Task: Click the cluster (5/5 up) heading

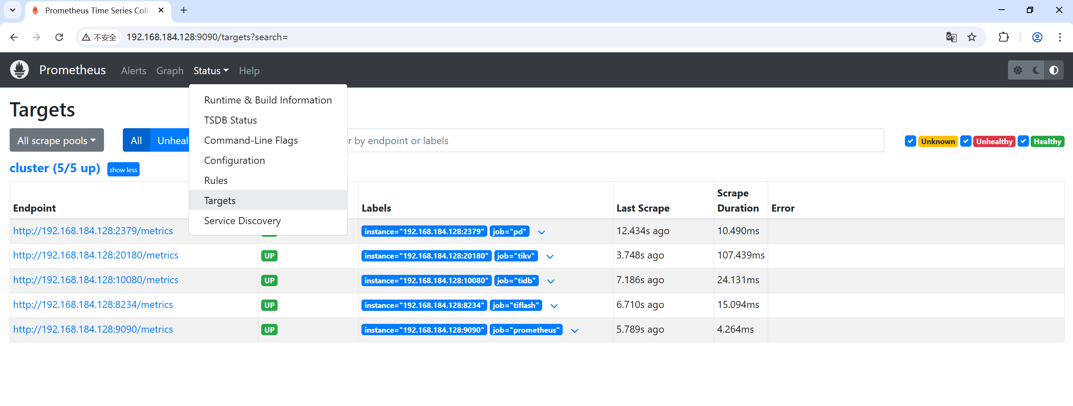Action: pyautogui.click(x=55, y=168)
